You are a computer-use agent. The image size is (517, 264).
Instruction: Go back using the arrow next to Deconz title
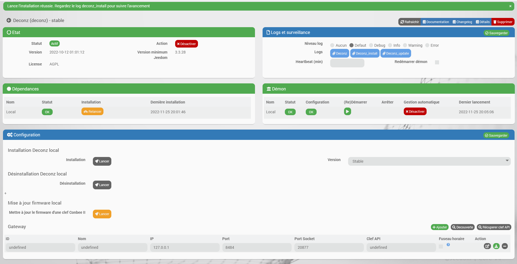9,20
